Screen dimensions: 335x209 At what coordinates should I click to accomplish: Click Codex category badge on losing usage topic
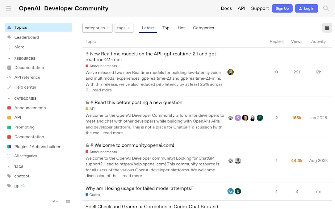(x=93, y=195)
